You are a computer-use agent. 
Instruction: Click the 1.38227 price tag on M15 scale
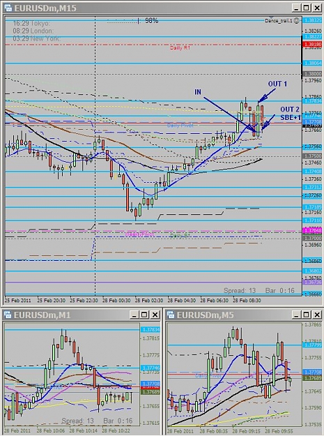point(312,37)
